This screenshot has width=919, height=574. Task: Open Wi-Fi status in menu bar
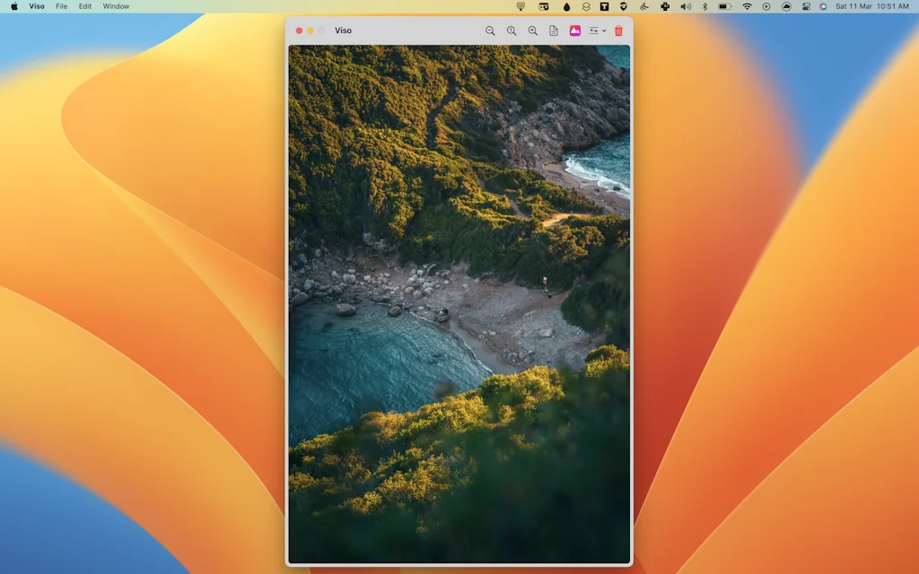747,6
